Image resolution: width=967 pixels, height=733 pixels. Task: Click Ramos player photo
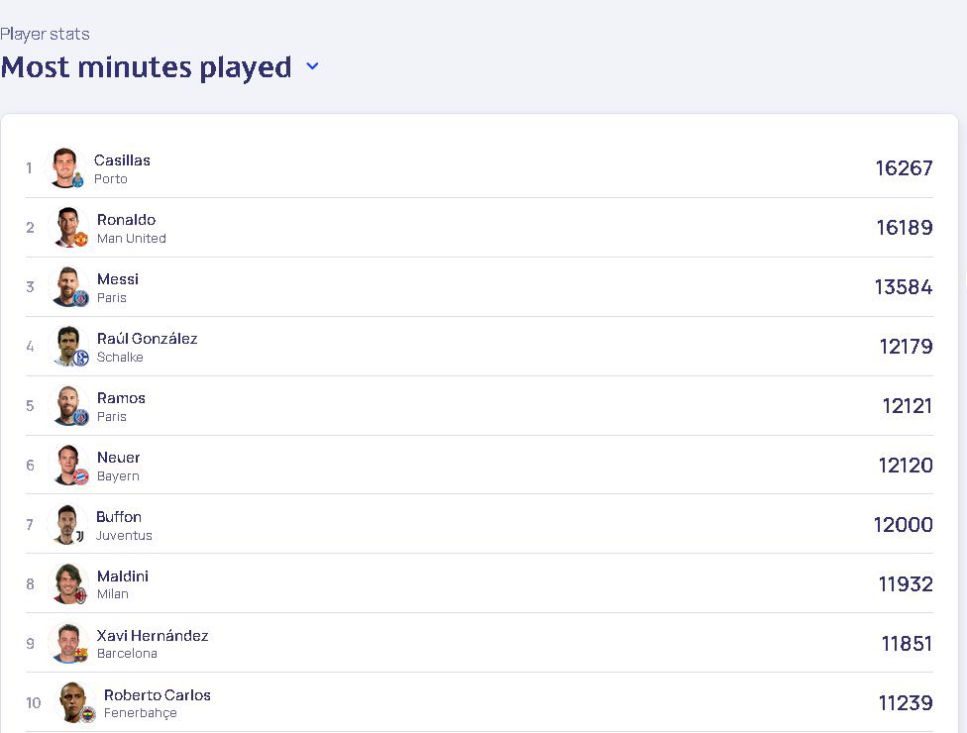click(x=68, y=406)
